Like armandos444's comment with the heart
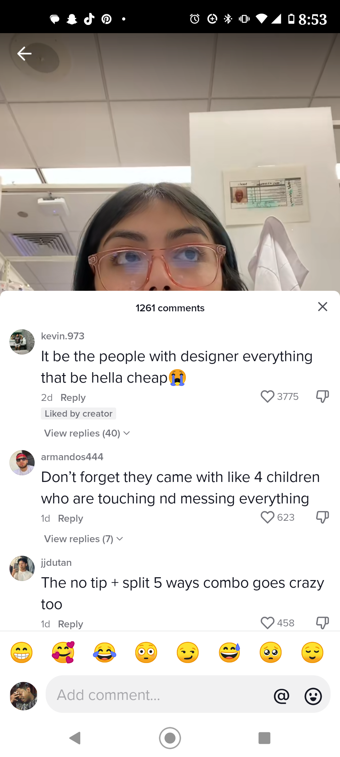This screenshot has width=340, height=757. click(268, 517)
